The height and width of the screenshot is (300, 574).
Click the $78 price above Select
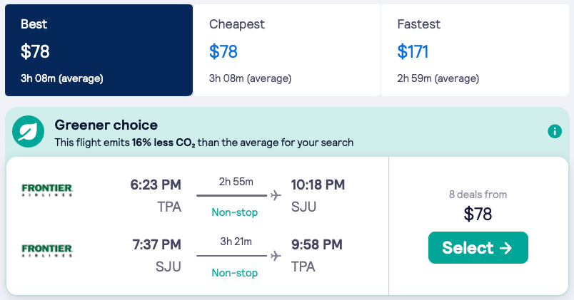(478, 214)
